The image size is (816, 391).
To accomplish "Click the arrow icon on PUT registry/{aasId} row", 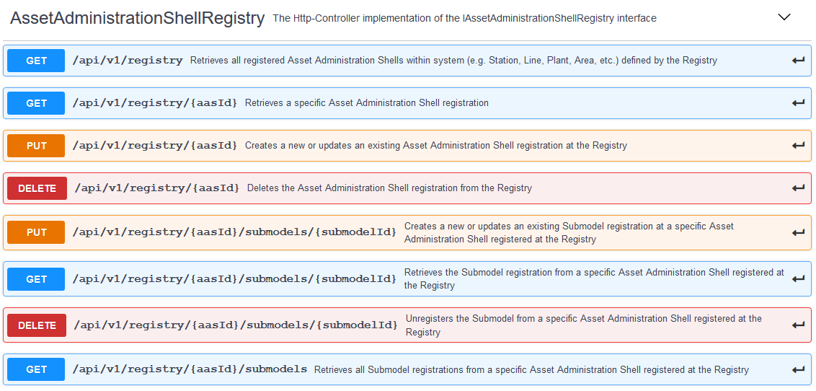I will [x=798, y=146].
